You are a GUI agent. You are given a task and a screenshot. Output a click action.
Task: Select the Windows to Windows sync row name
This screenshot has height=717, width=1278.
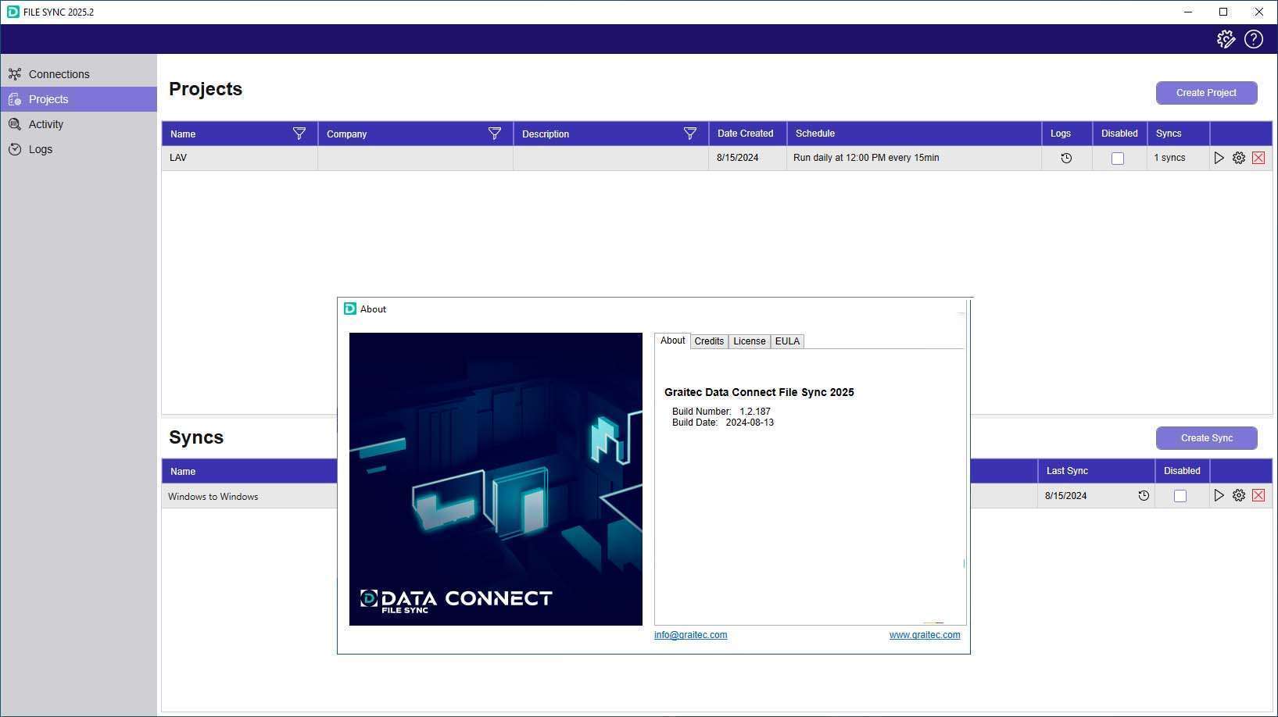[x=213, y=497]
